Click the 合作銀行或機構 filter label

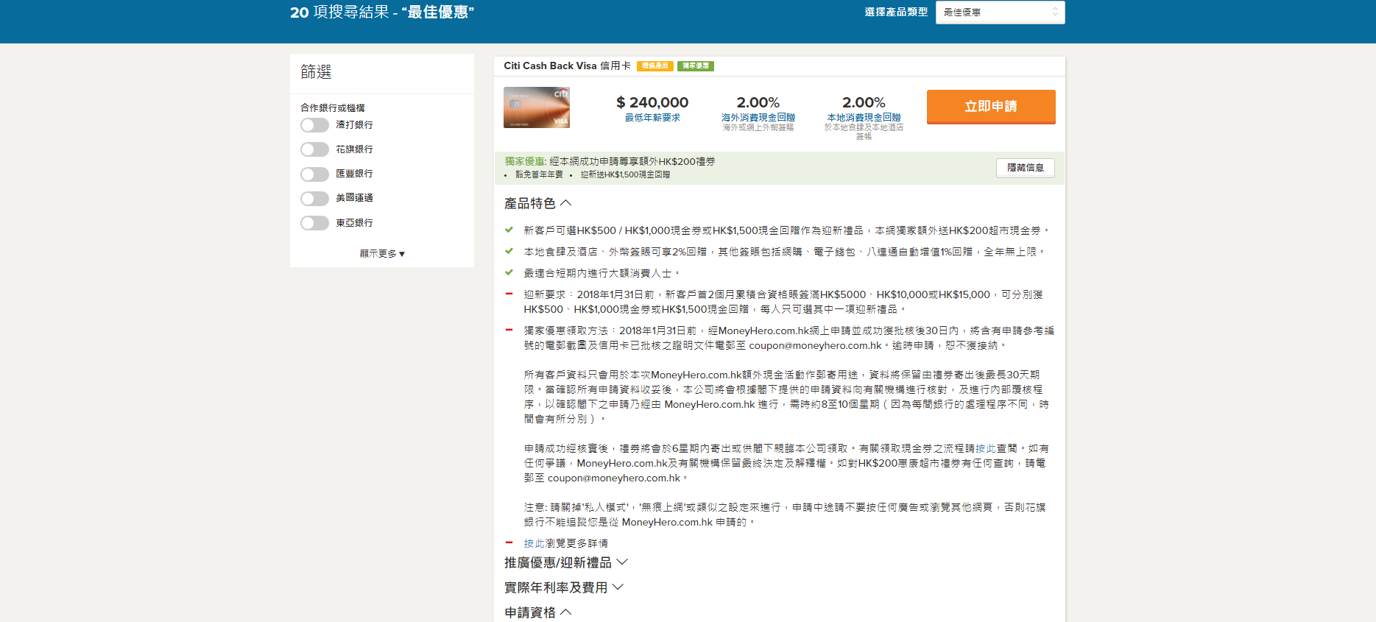(333, 108)
